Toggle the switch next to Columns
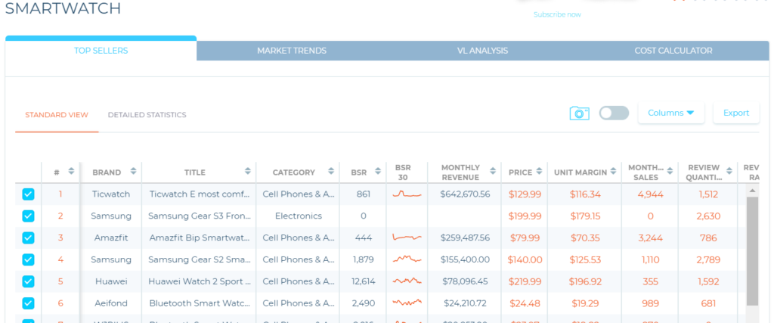The height and width of the screenshot is (323, 774). click(614, 113)
